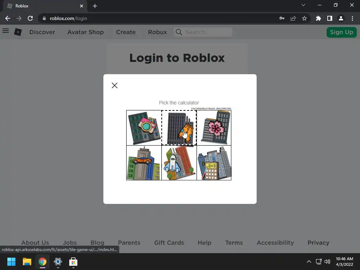The height and width of the screenshot is (270, 360).
Task: Expand the tab search chevron
Action: 303,5
